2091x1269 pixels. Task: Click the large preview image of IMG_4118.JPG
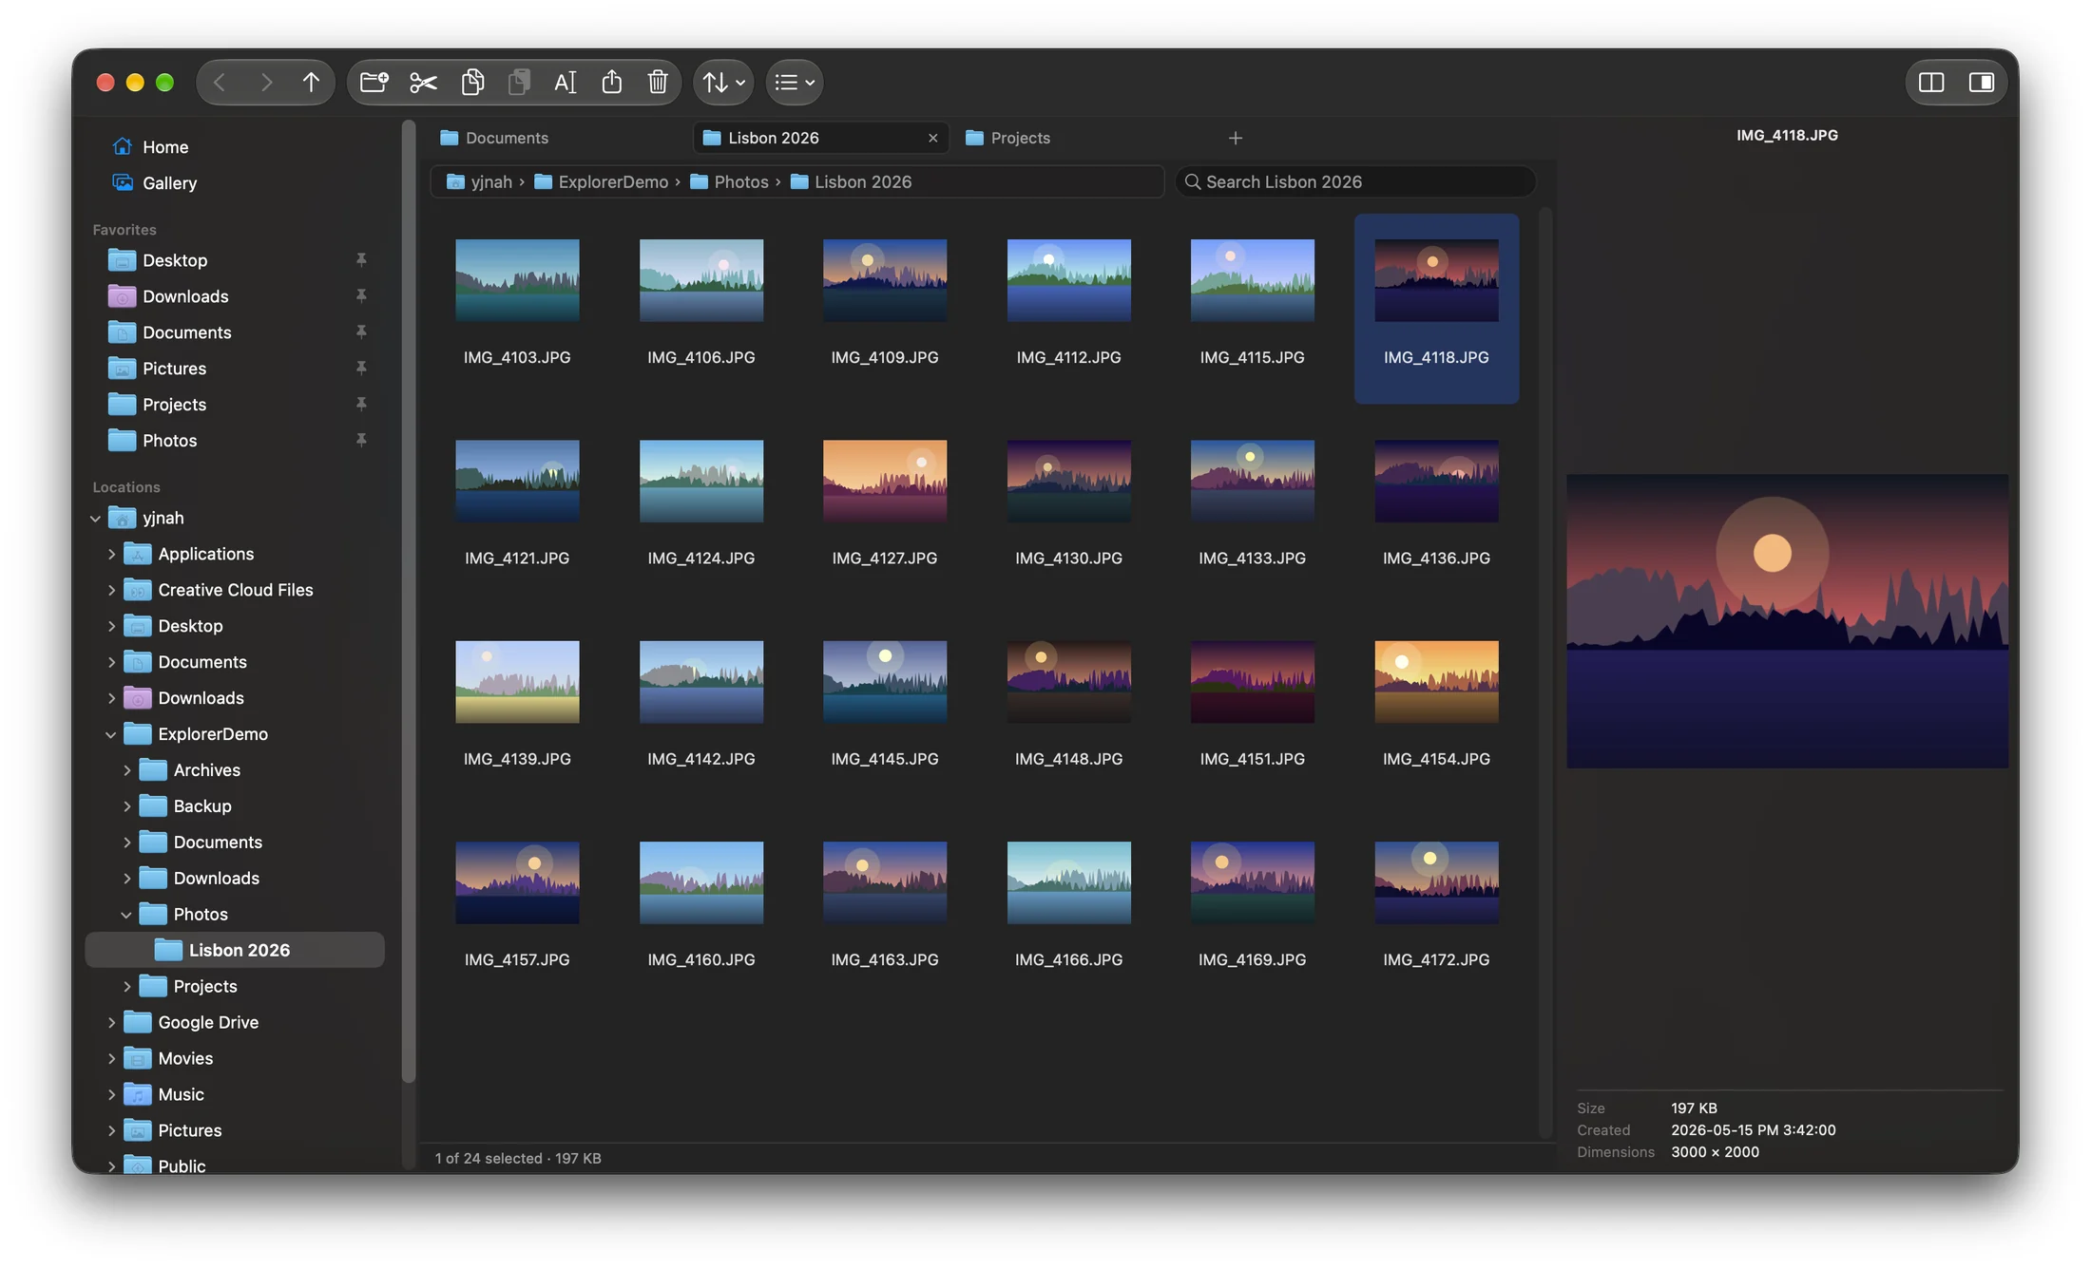(1787, 621)
